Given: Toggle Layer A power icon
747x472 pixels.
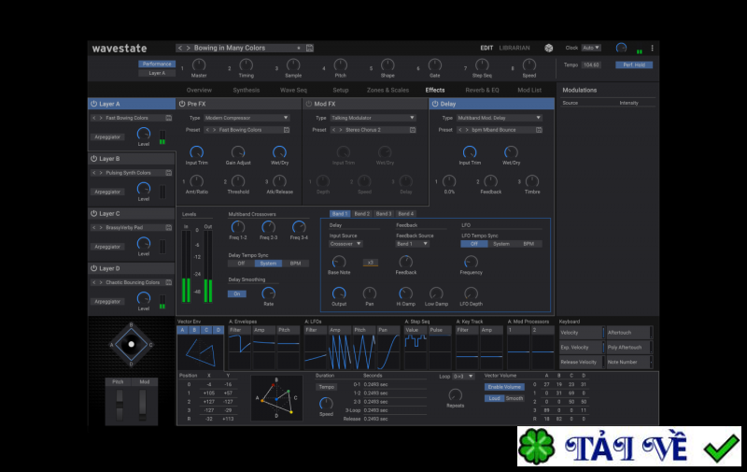Looking at the screenshot, I should (94, 104).
